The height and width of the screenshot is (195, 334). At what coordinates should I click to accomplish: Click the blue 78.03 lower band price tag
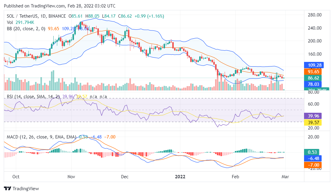coord(313,85)
